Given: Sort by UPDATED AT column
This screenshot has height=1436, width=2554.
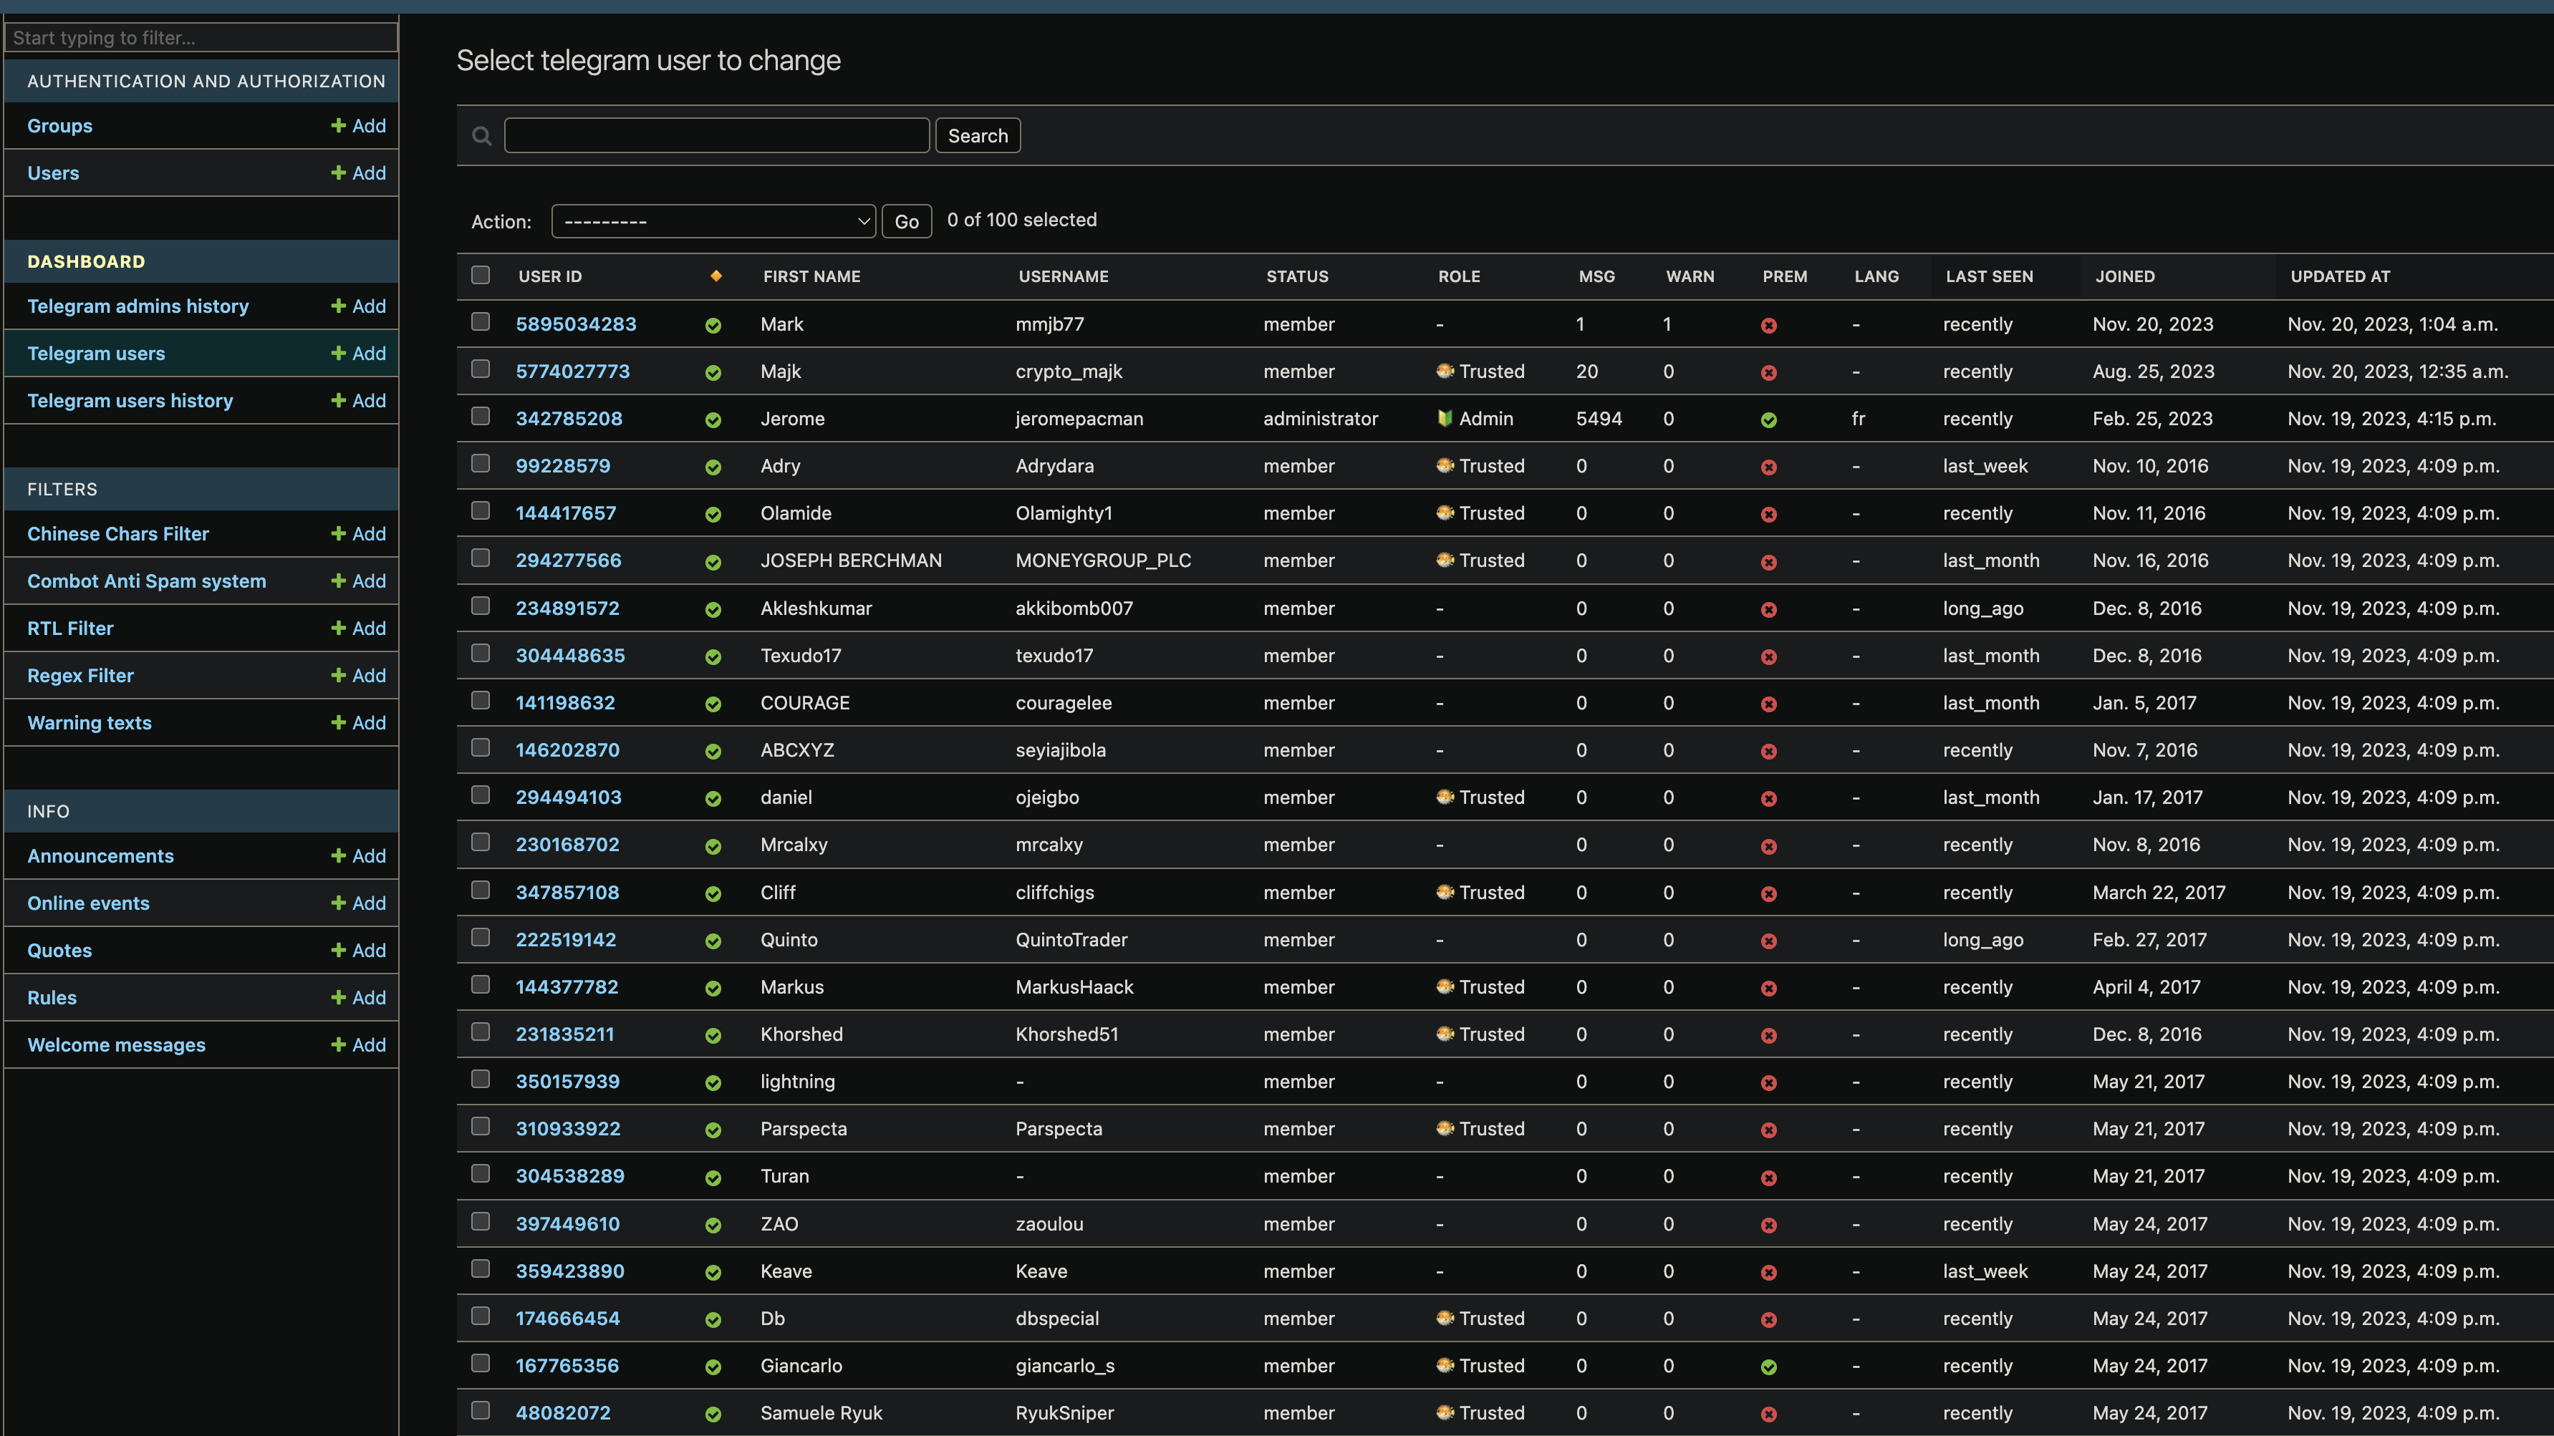Looking at the screenshot, I should click(2340, 276).
